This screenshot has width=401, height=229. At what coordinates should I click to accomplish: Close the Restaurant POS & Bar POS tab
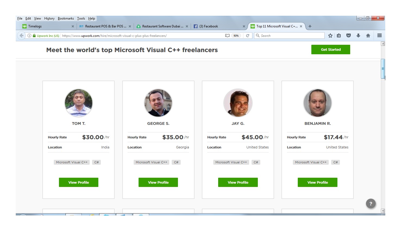point(130,26)
